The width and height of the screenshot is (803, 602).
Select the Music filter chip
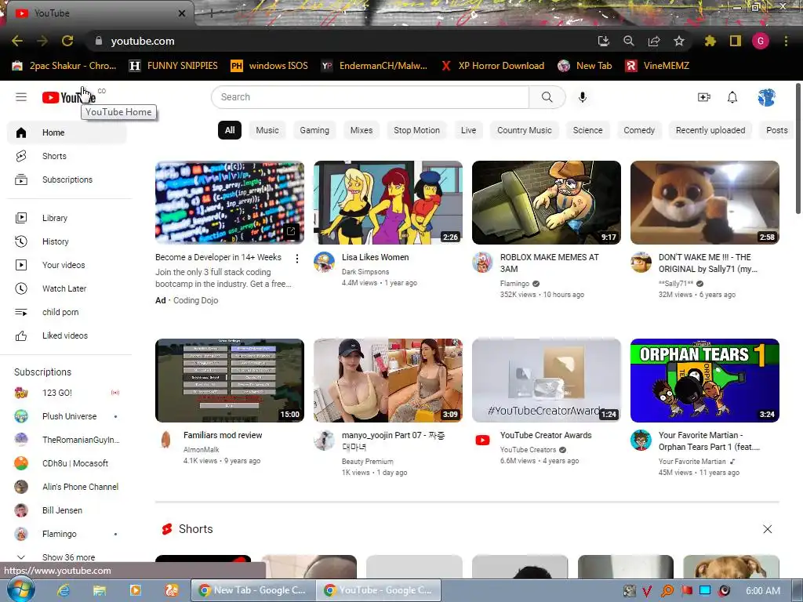coord(267,130)
